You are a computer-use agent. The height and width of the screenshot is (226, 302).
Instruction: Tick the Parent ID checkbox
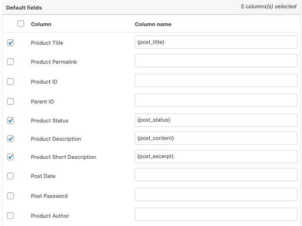(11, 101)
